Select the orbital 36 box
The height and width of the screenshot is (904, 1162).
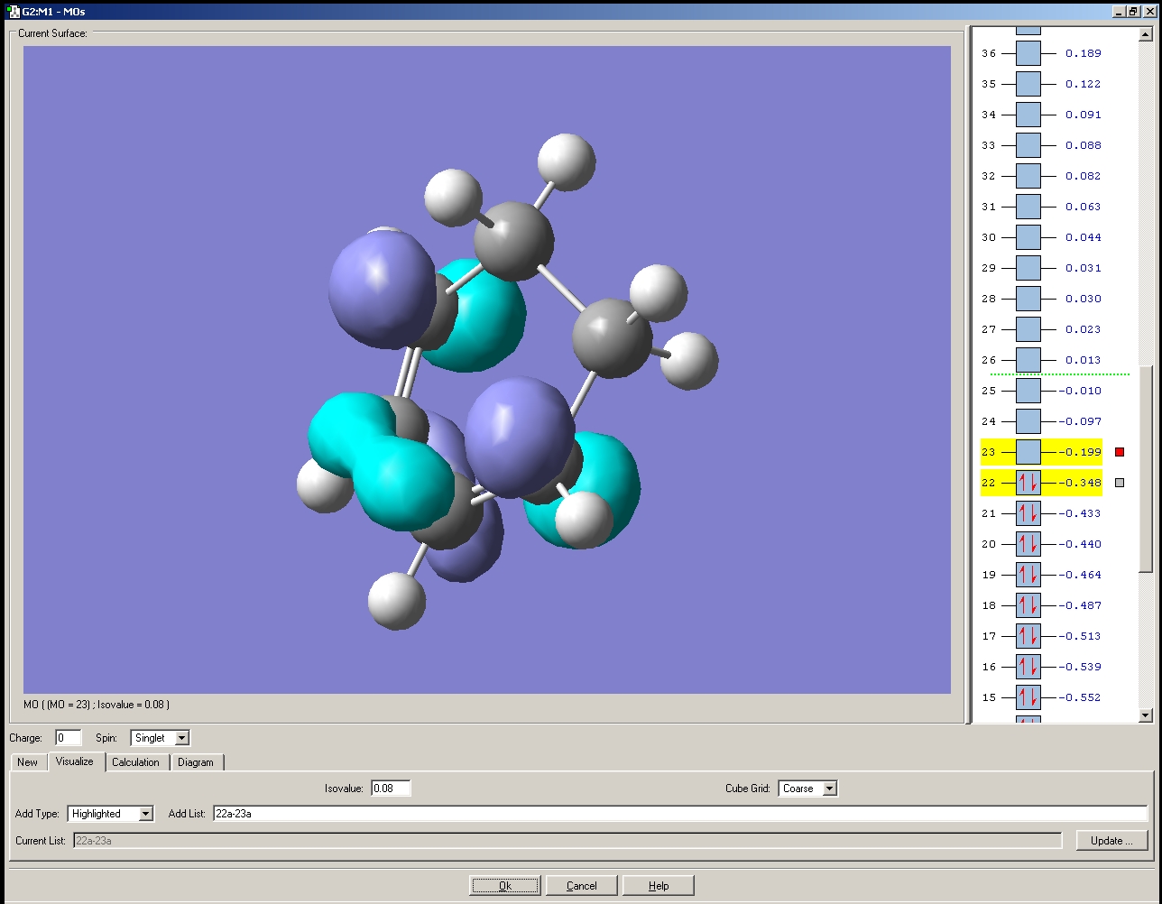[1028, 53]
